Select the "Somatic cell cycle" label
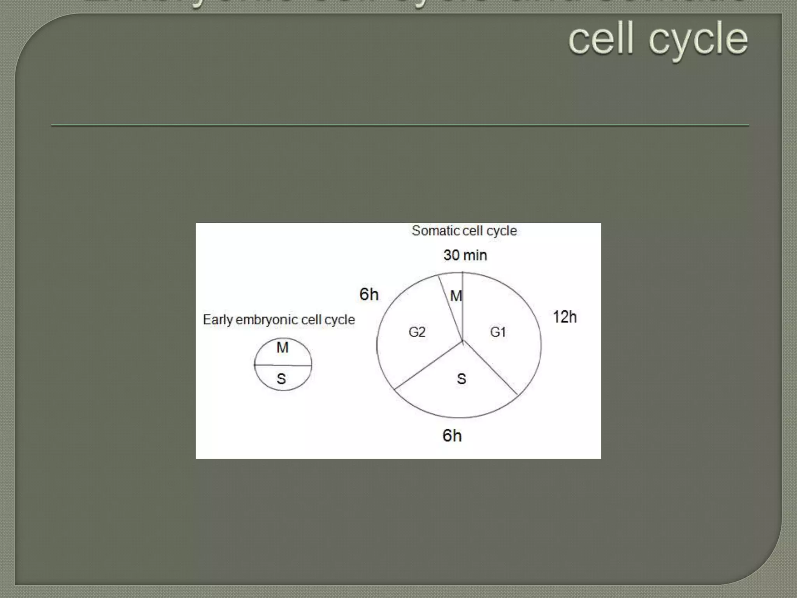 coord(464,231)
